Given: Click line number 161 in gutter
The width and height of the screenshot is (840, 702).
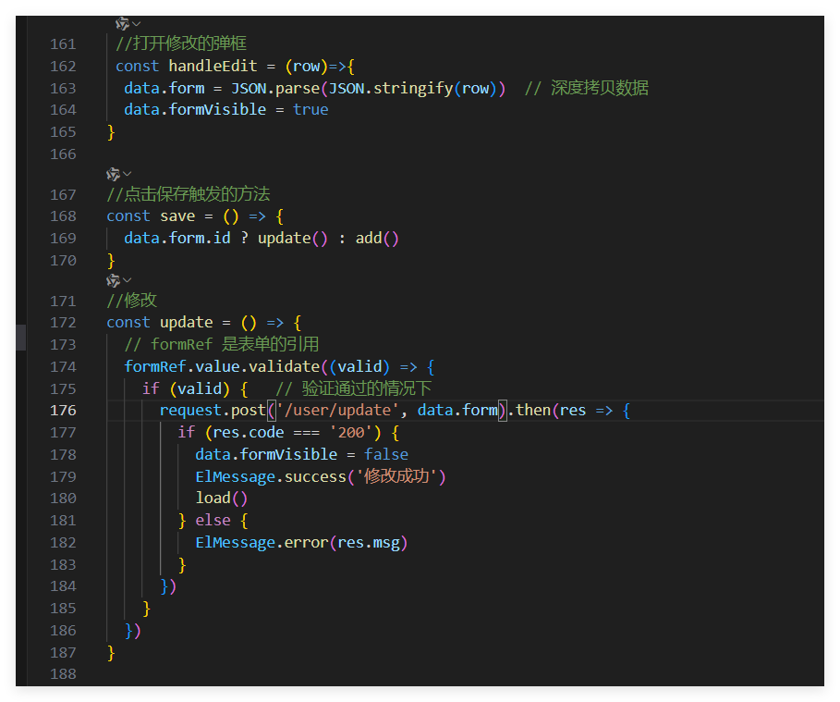Looking at the screenshot, I should pos(63,44).
